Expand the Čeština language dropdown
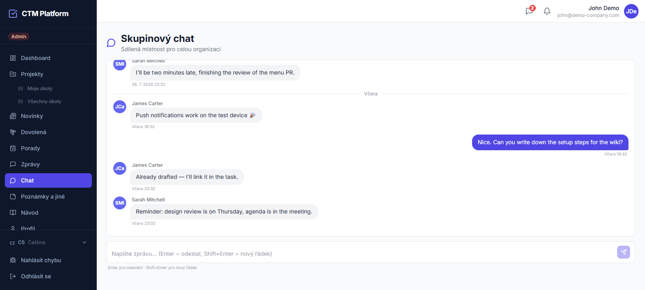This screenshot has width=645, height=290. pyautogui.click(x=48, y=242)
